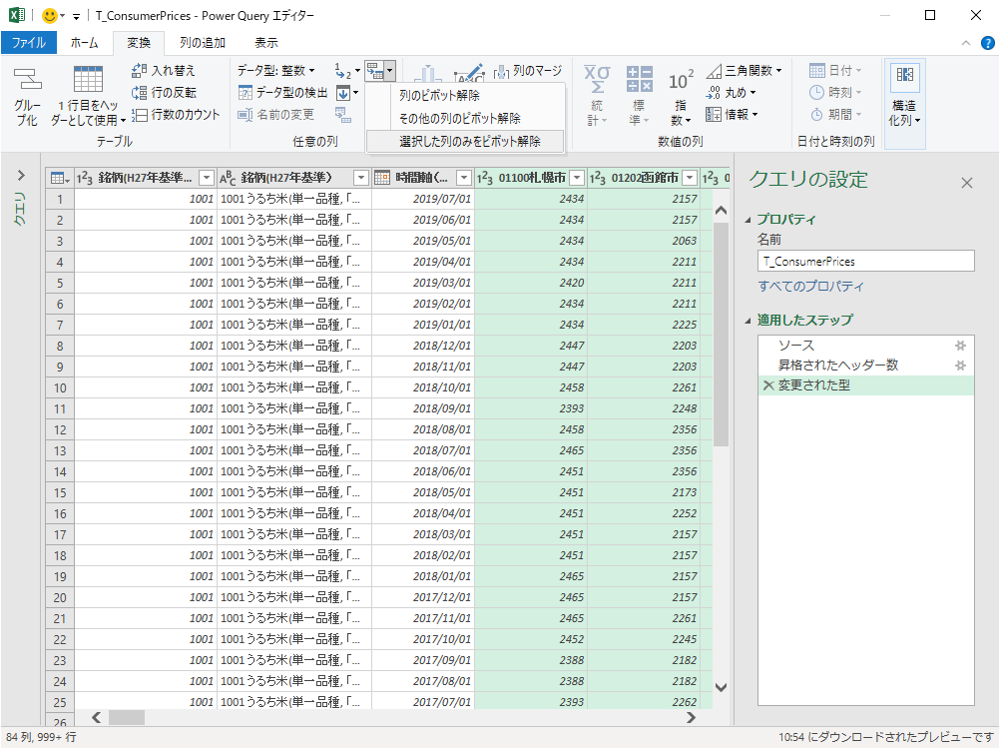Open the filter dropdown on 01202函館市 column

click(x=689, y=178)
